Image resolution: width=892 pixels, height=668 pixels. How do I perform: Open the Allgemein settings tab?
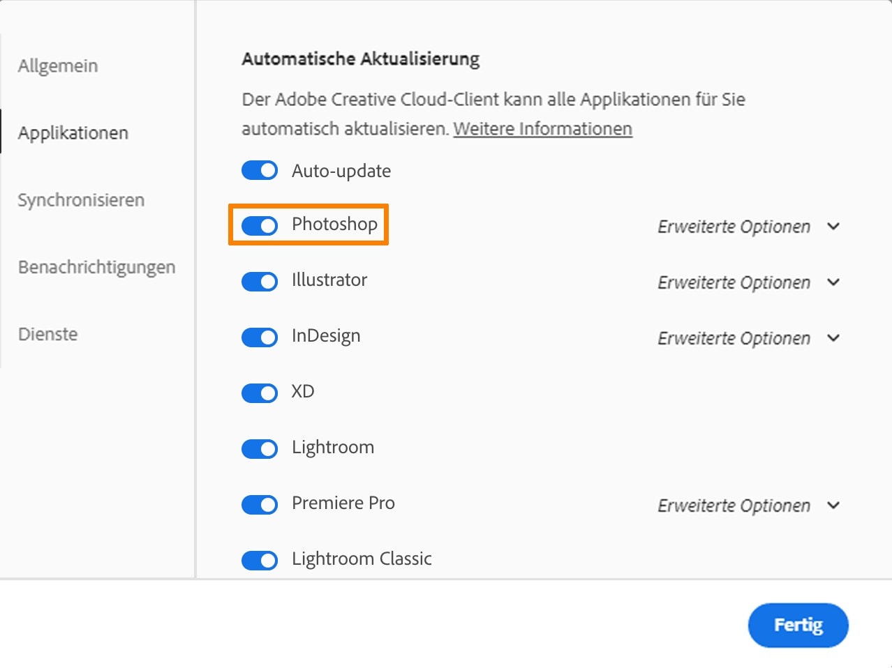58,66
